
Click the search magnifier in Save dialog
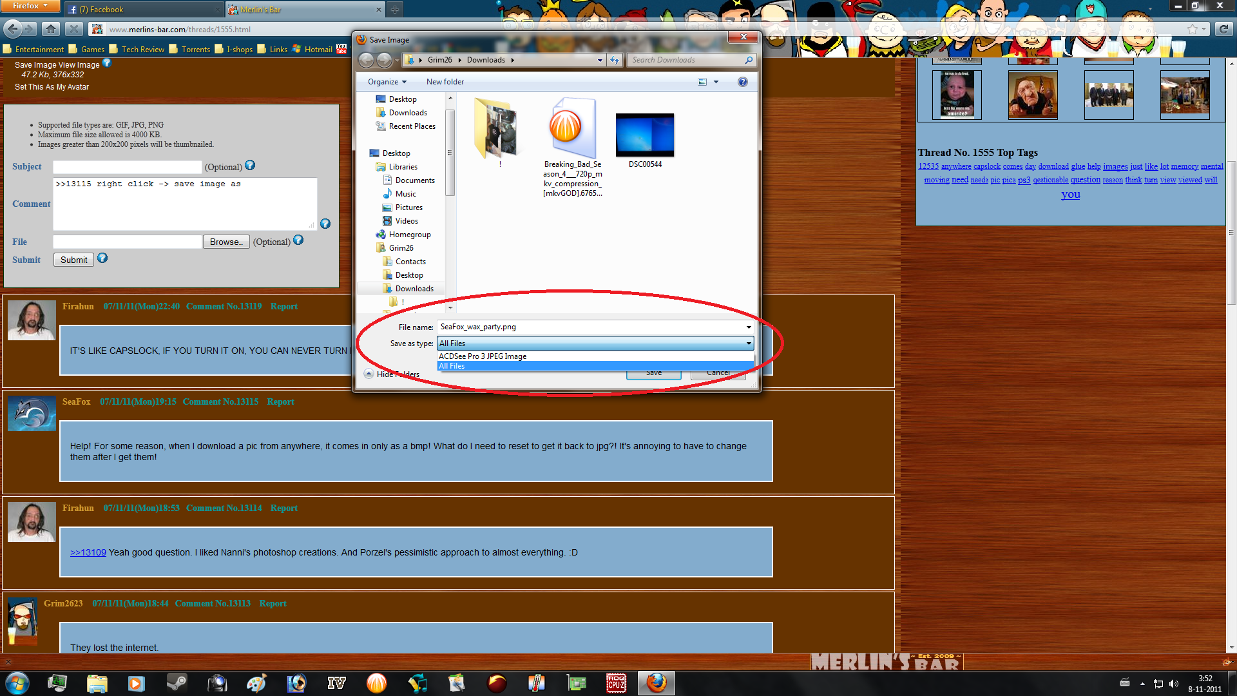pyautogui.click(x=749, y=60)
